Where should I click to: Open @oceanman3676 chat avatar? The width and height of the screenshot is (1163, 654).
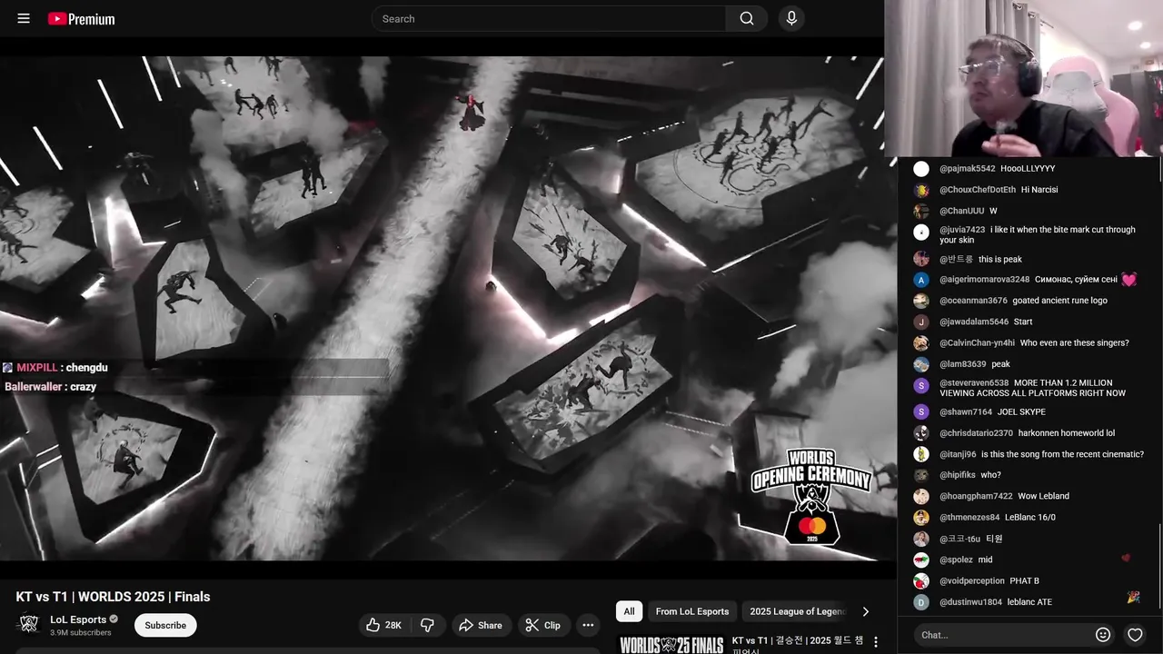pos(921,301)
